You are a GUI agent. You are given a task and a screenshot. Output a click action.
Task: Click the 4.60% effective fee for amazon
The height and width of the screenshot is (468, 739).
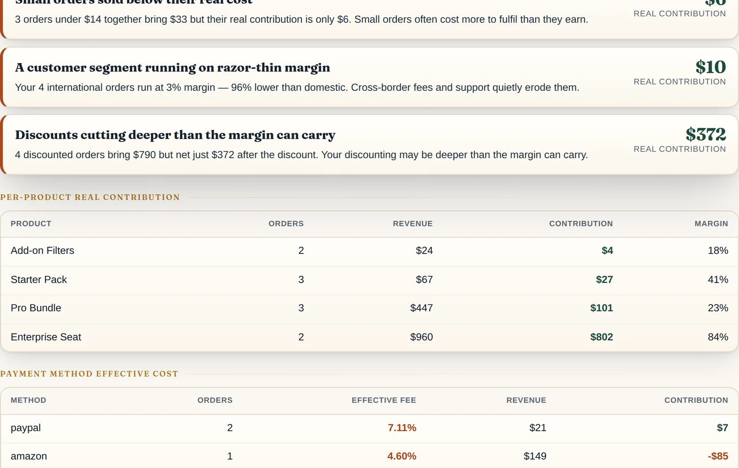(401, 456)
